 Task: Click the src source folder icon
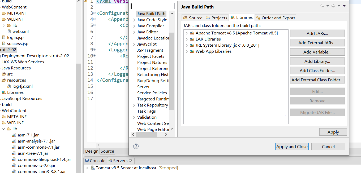tap(4, 74)
